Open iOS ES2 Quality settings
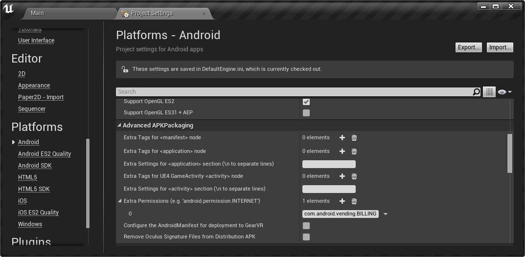Screen dimensions: 525x257 (39, 212)
